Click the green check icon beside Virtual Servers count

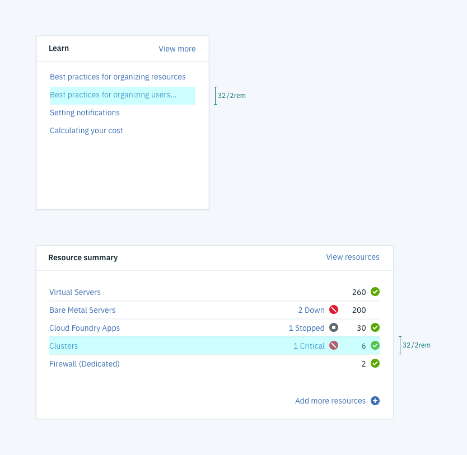tap(375, 292)
